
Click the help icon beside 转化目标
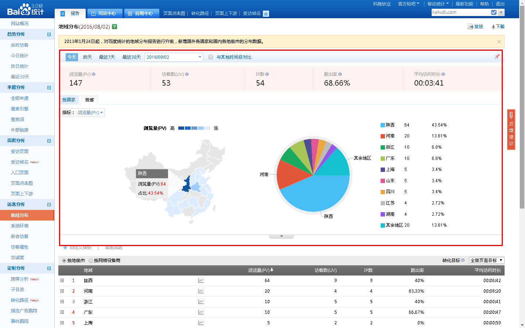[x=463, y=260]
